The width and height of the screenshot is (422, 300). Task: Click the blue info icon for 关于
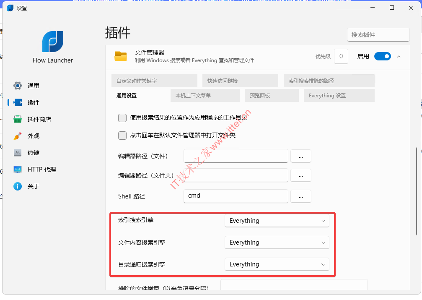18,186
